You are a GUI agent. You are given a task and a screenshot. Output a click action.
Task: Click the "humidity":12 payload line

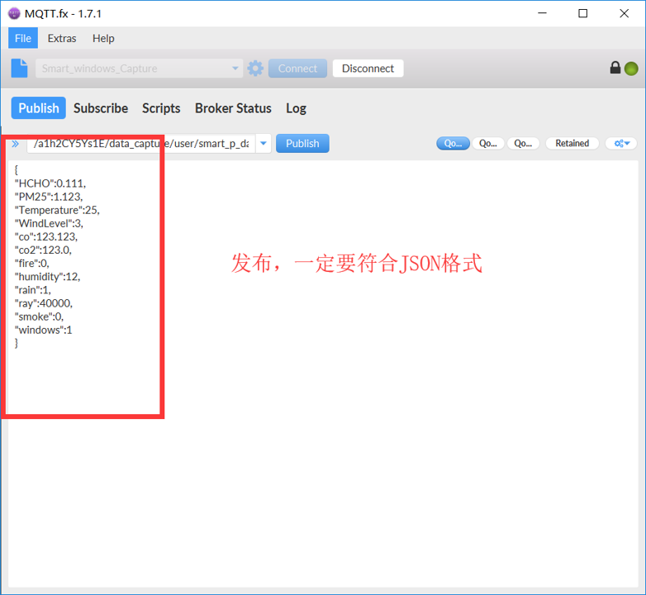click(47, 277)
